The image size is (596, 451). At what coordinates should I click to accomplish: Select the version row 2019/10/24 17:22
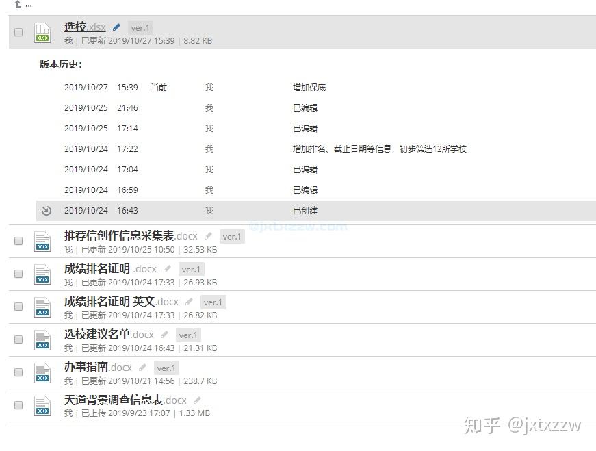[x=316, y=149]
